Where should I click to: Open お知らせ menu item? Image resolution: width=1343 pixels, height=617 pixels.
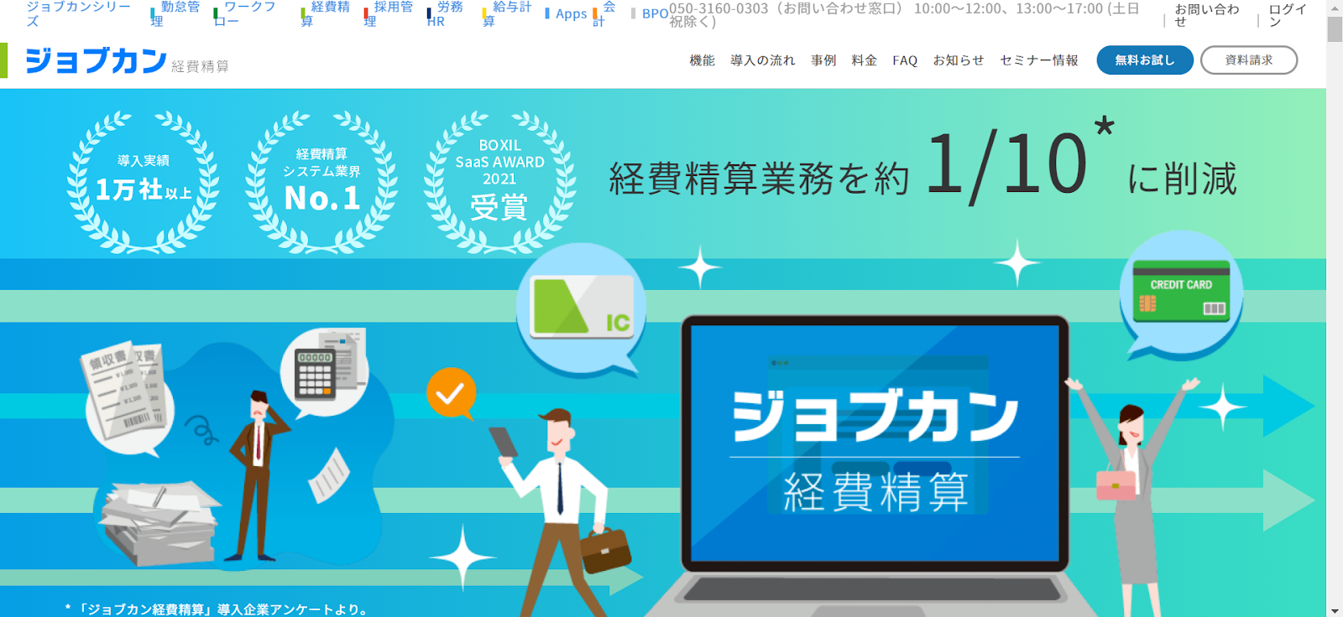[959, 60]
